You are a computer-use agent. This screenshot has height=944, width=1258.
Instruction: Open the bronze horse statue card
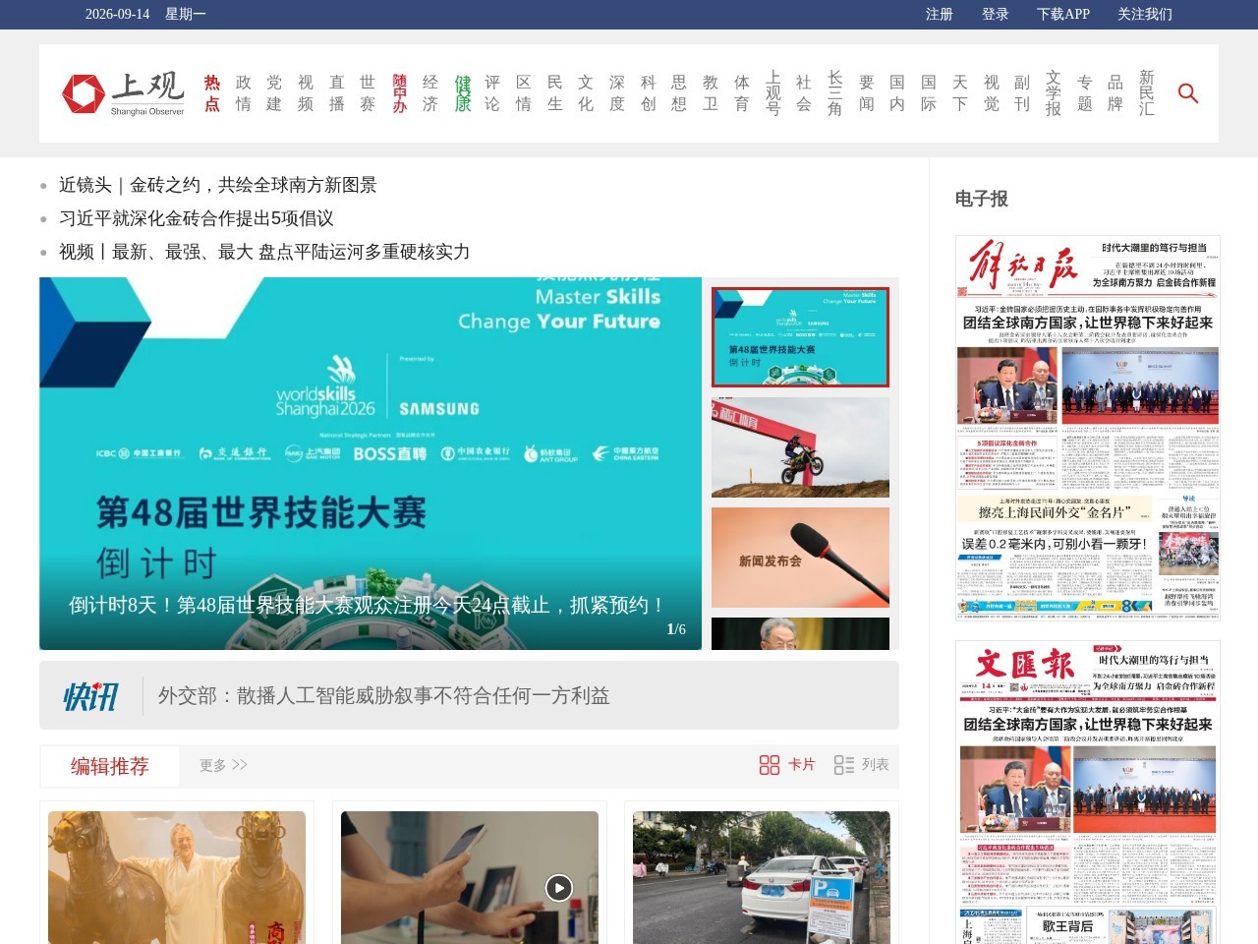[x=177, y=877]
